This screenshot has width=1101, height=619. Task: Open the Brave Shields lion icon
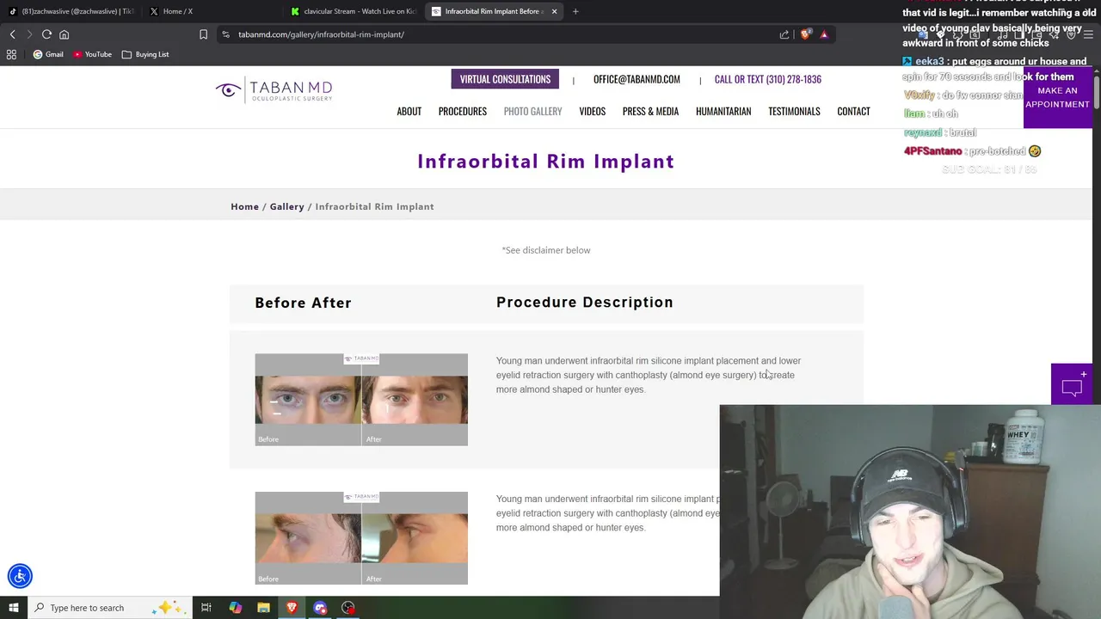tap(805, 34)
